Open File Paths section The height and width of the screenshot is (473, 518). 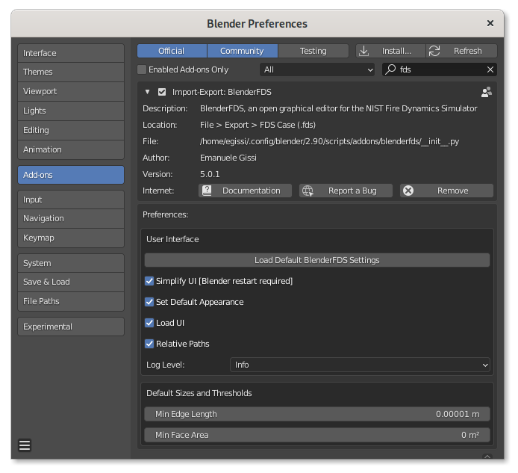(71, 301)
